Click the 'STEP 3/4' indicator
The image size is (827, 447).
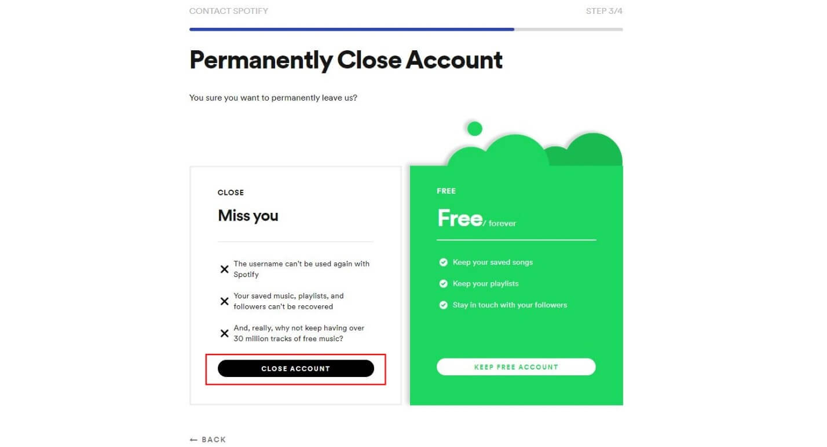coord(605,10)
